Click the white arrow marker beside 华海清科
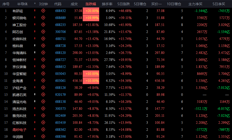The image size is (232, 140). point(35,52)
